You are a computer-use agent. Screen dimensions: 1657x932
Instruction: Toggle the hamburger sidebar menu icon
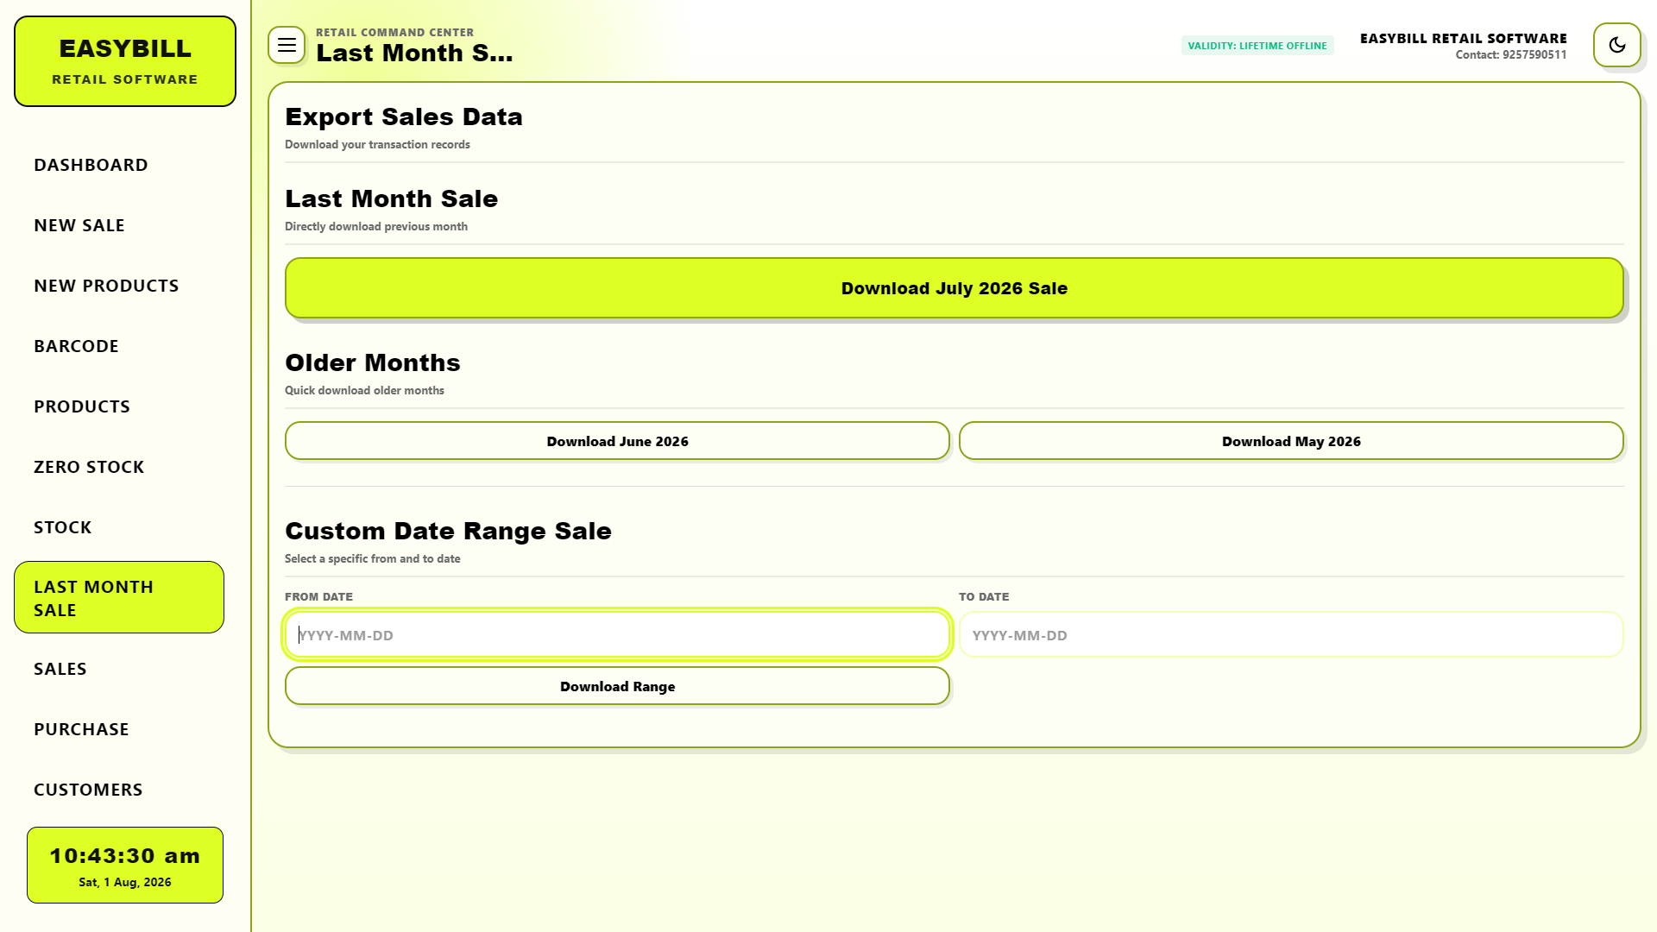point(287,45)
